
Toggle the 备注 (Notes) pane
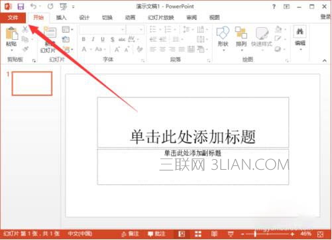pos(131,234)
